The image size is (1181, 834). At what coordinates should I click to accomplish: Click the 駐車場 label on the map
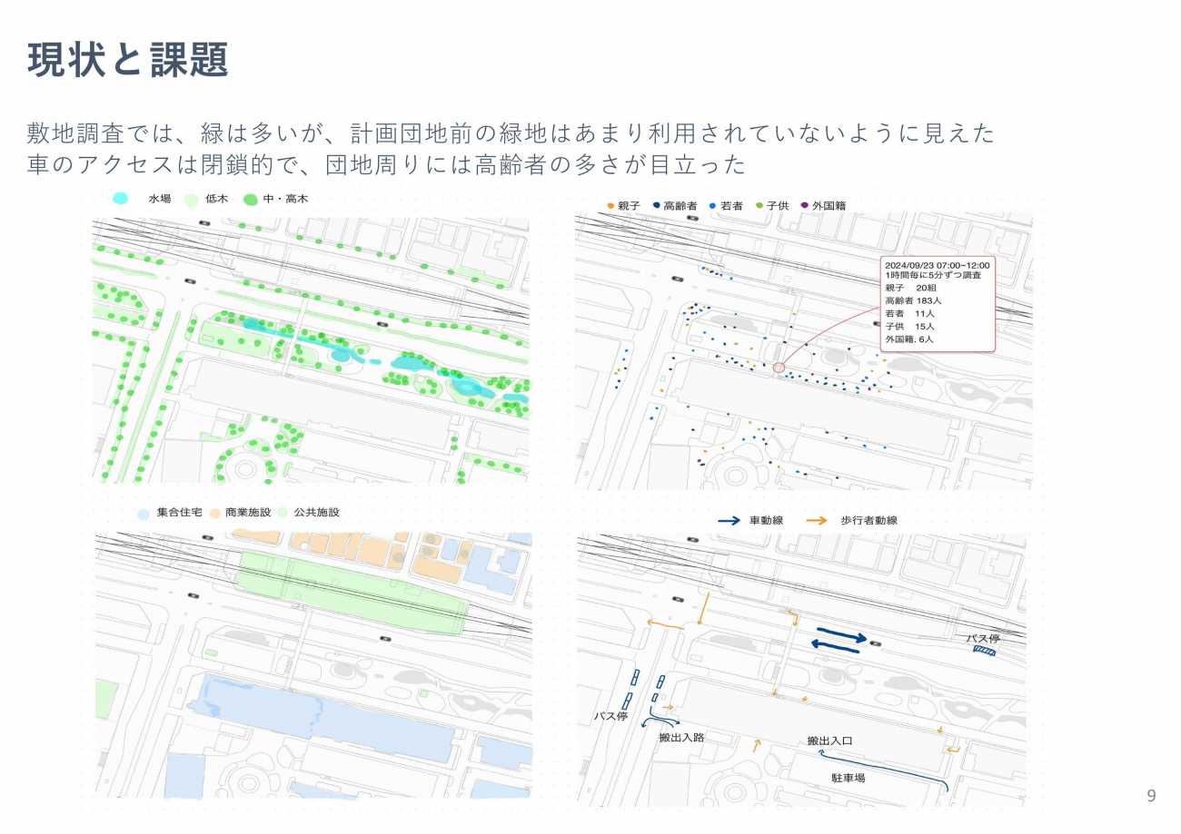pyautogui.click(x=848, y=778)
